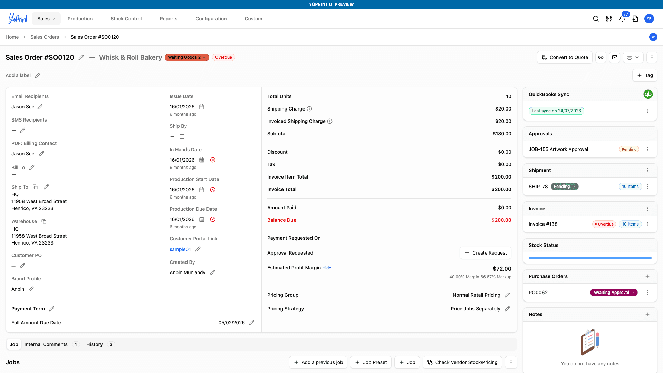Click the Stock Status progress bar
The height and width of the screenshot is (373, 663).
(x=590, y=258)
